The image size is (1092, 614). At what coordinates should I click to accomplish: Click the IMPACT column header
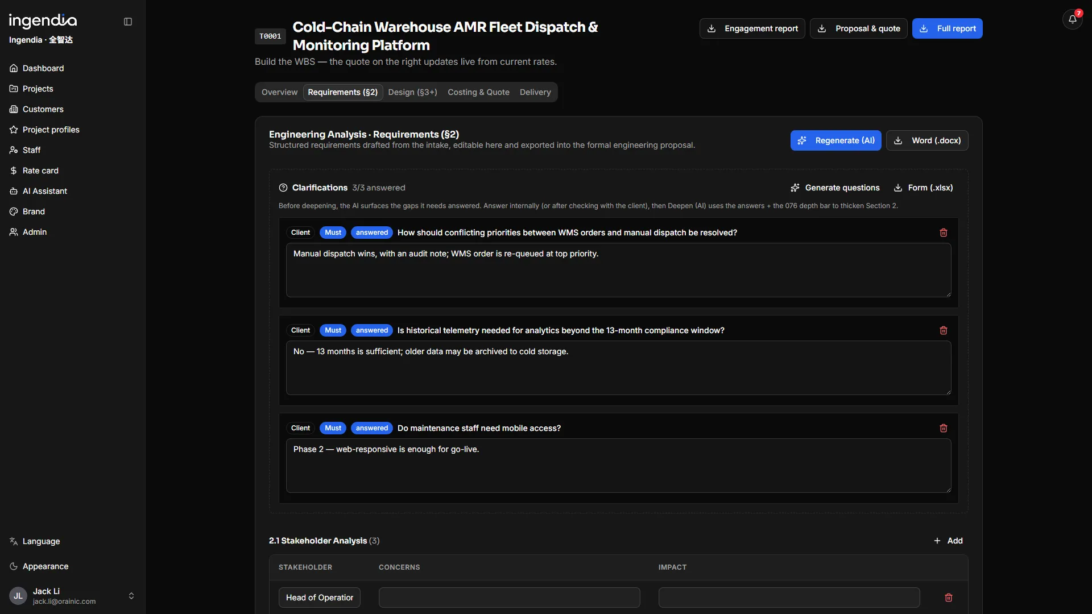point(672,567)
